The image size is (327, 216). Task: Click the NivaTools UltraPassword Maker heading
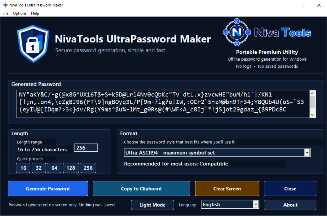[x=133, y=39]
